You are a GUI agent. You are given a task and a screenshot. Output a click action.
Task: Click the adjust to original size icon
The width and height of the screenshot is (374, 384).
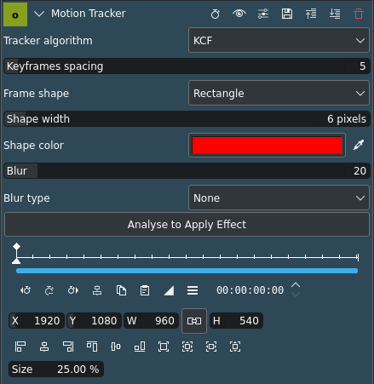[164, 347]
